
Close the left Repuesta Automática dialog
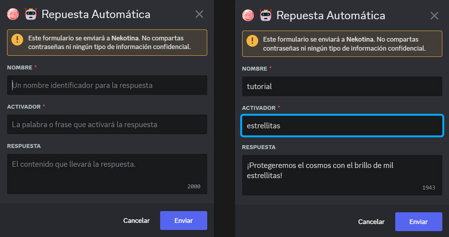coord(199,15)
